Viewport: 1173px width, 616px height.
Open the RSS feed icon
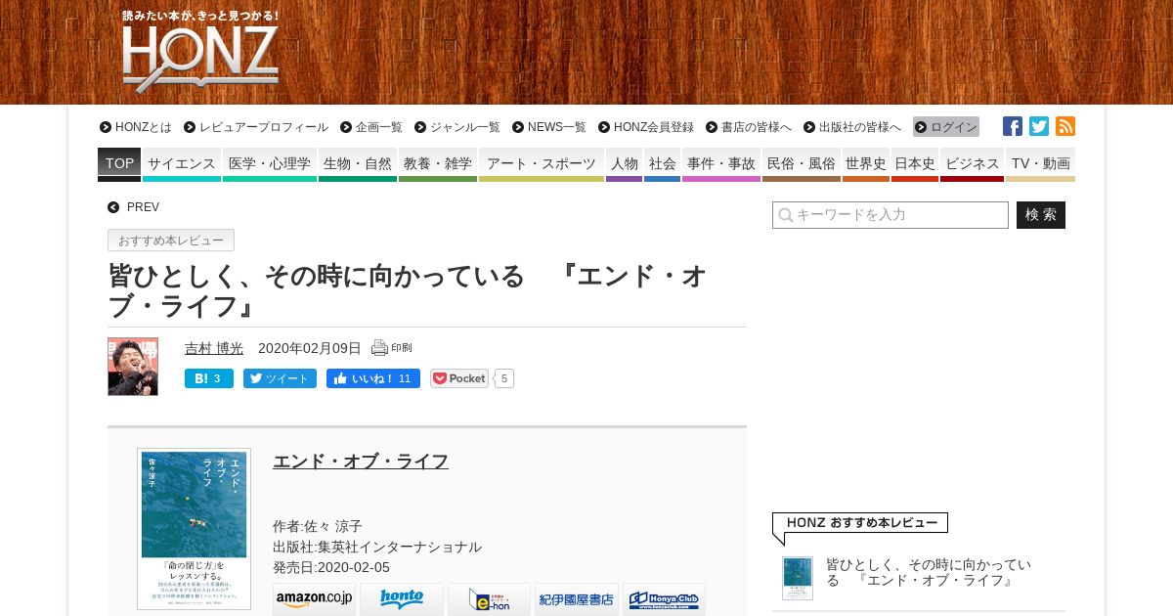click(1065, 126)
